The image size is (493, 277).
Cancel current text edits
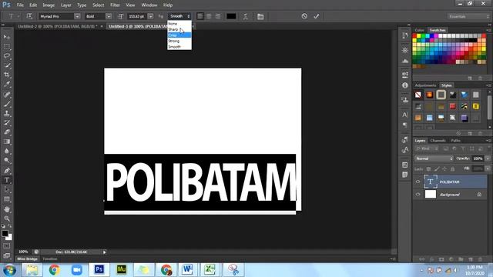tap(304, 16)
